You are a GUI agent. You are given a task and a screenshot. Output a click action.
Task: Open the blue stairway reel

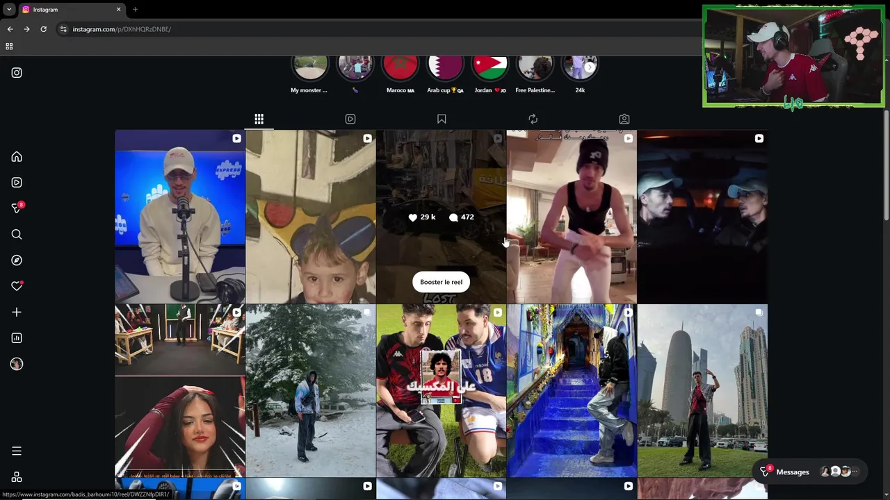572,391
